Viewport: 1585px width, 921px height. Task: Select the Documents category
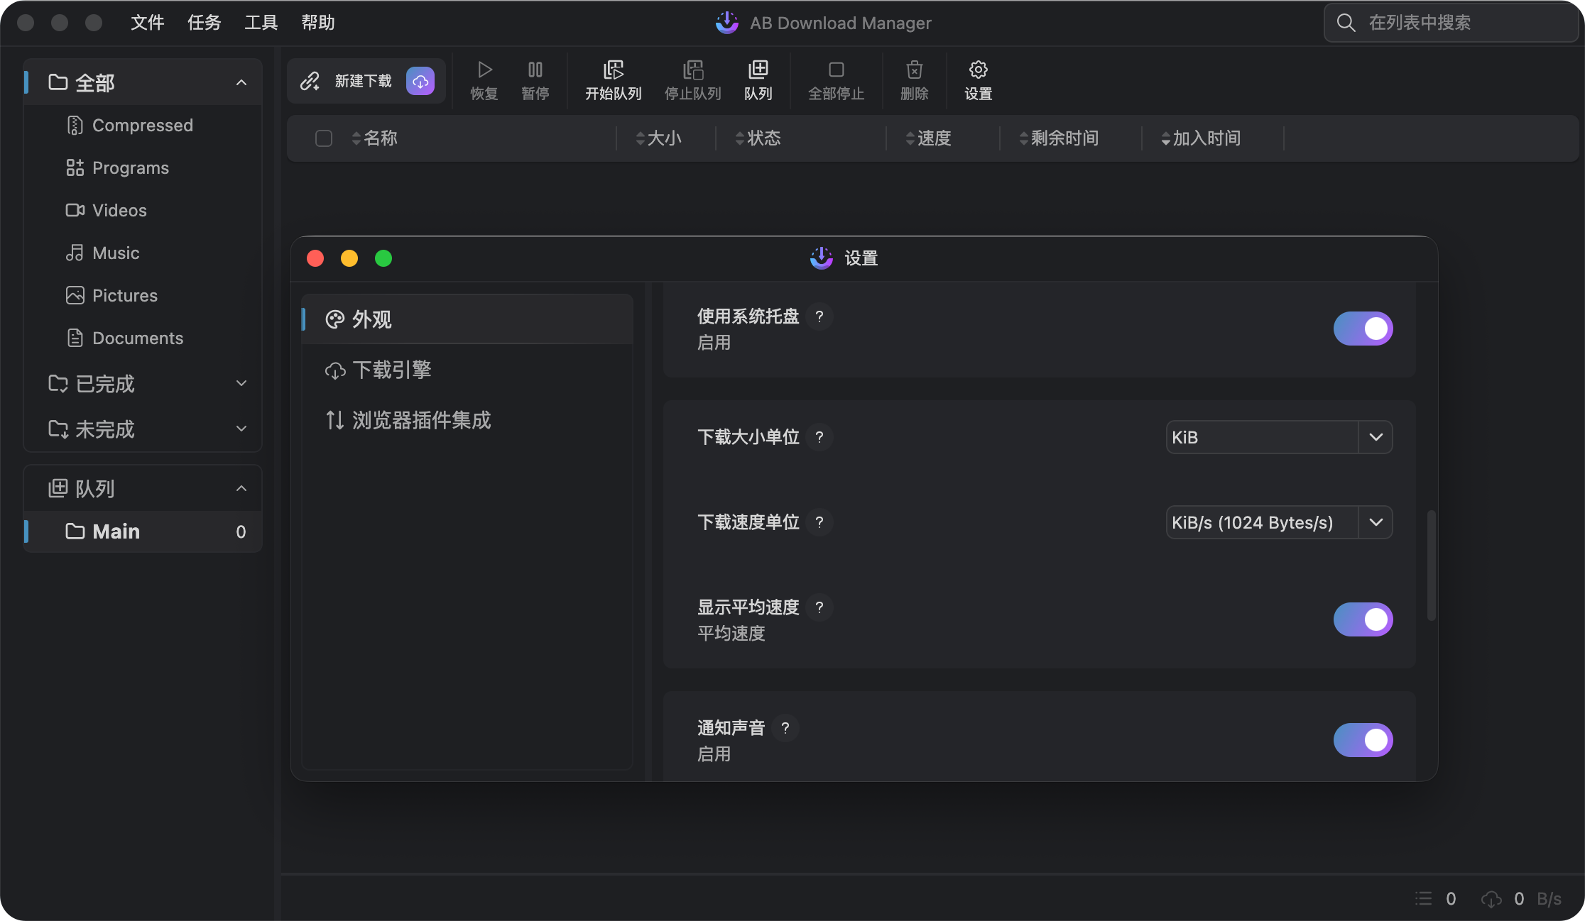point(143,338)
